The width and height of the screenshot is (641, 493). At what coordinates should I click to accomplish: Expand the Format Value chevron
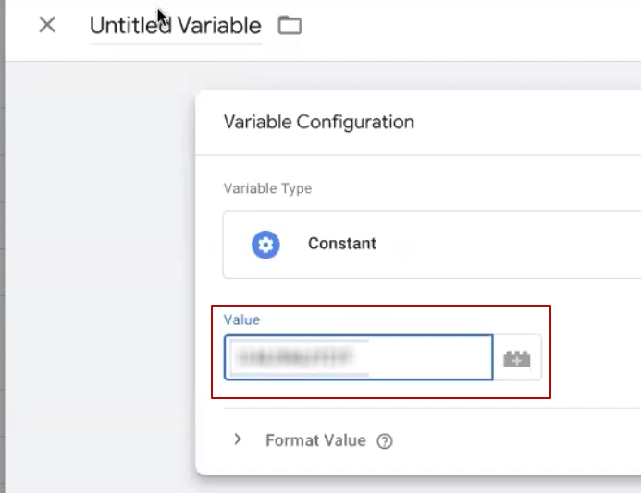pos(238,440)
